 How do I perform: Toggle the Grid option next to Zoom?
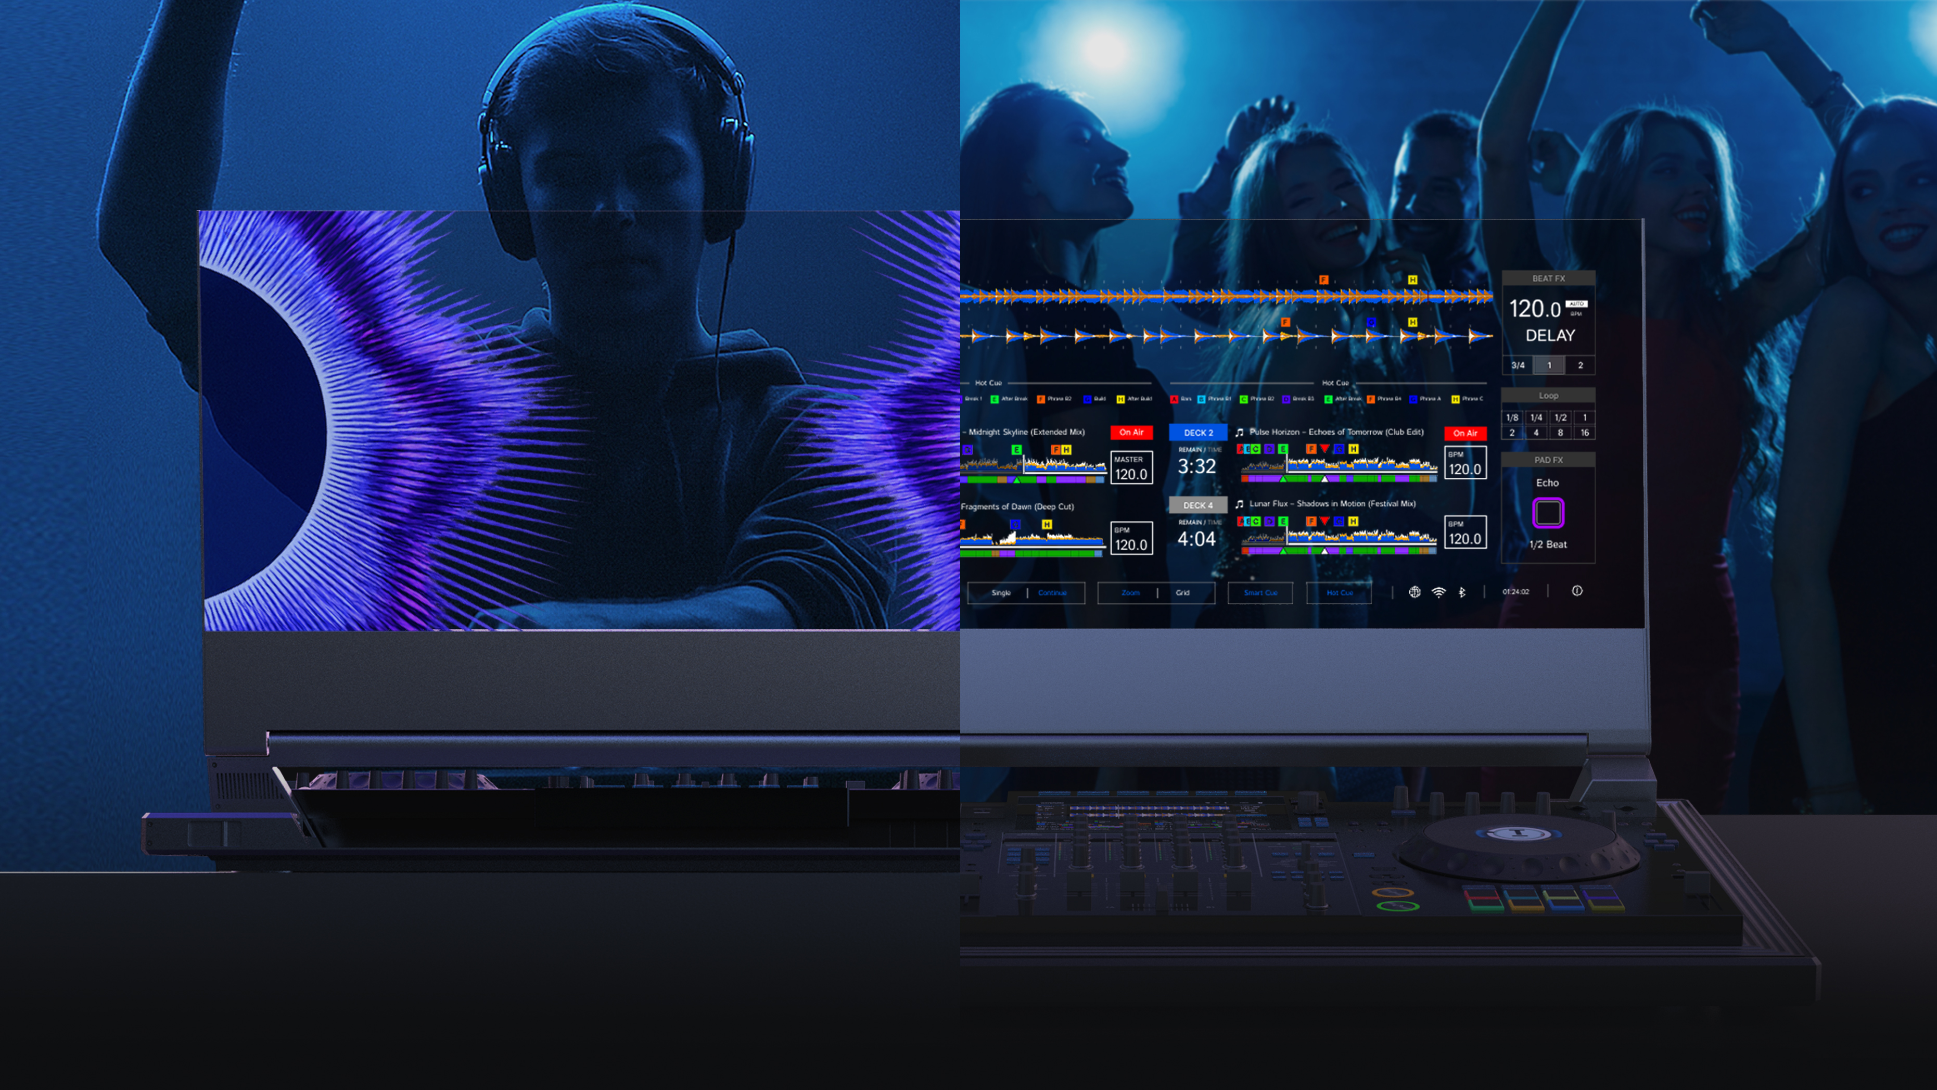tap(1183, 593)
